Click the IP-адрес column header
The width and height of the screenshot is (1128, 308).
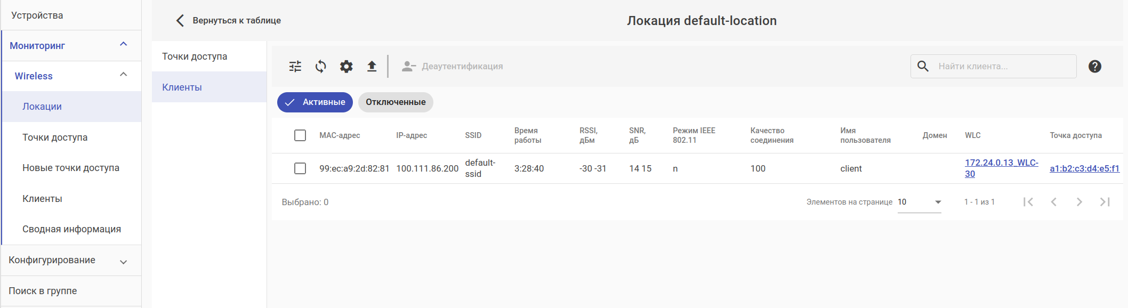412,135
